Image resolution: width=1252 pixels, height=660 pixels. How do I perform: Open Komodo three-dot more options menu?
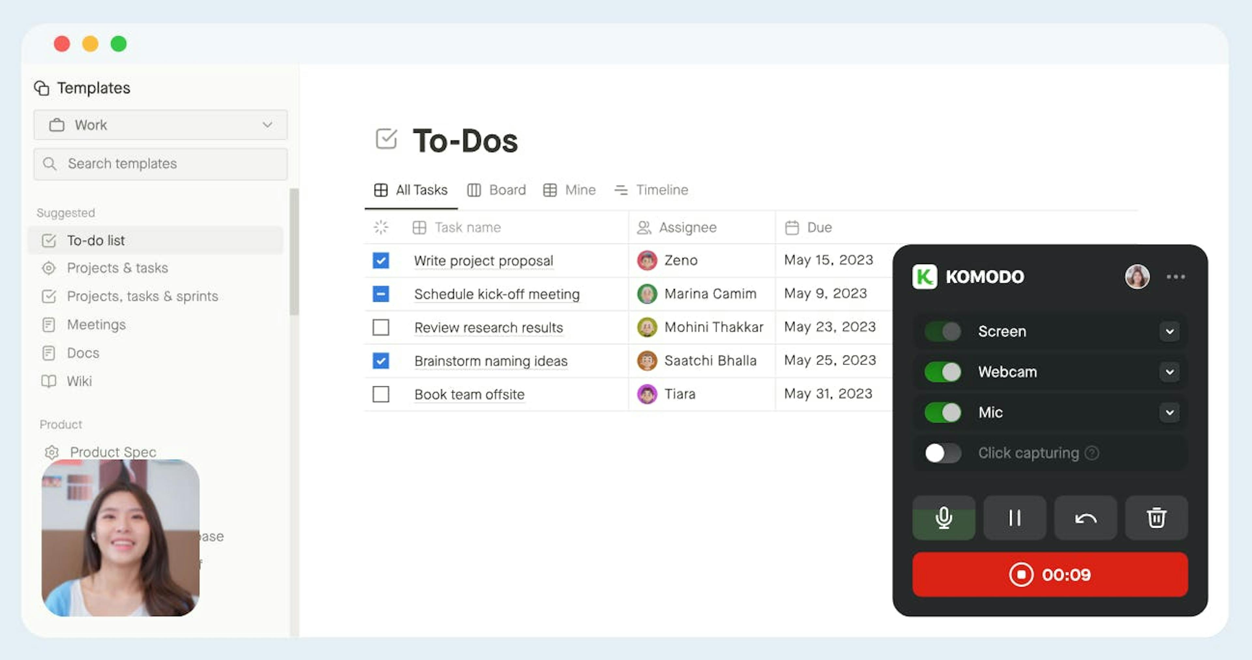(x=1175, y=277)
